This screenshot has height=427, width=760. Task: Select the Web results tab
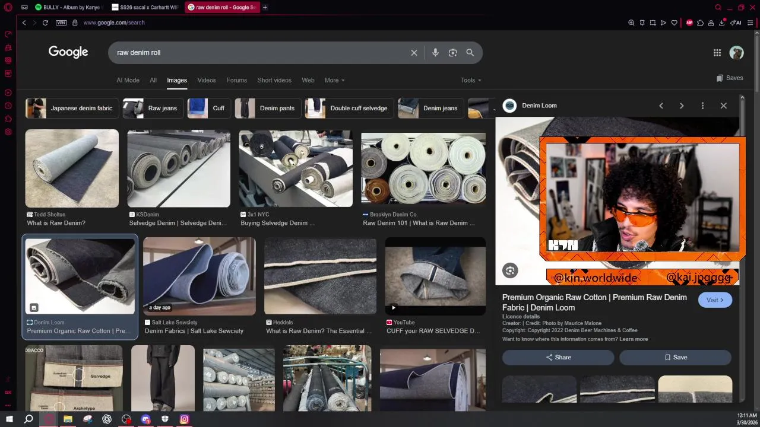click(308, 80)
